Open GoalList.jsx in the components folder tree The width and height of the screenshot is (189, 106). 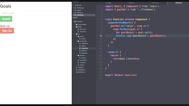(85, 48)
